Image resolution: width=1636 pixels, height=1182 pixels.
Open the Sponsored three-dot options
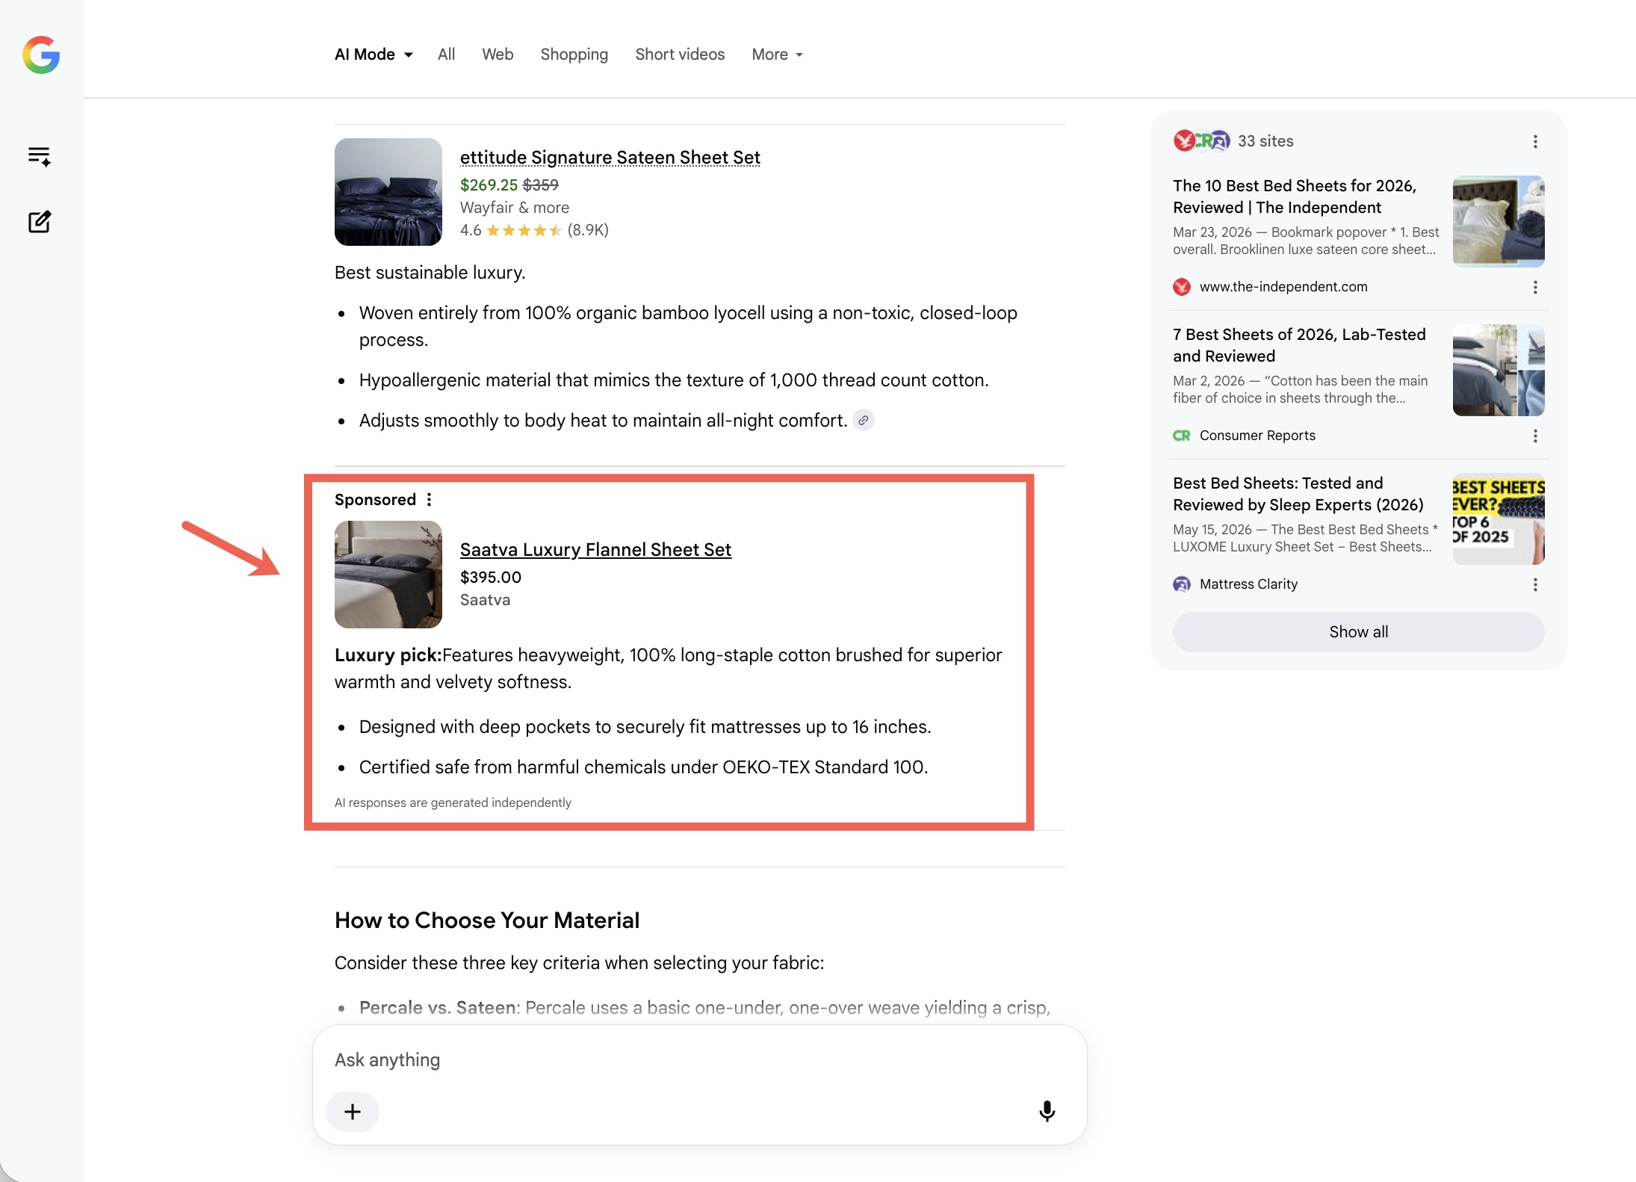tap(429, 500)
